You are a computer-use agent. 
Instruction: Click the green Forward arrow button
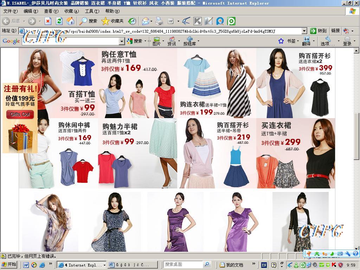click(32, 21)
